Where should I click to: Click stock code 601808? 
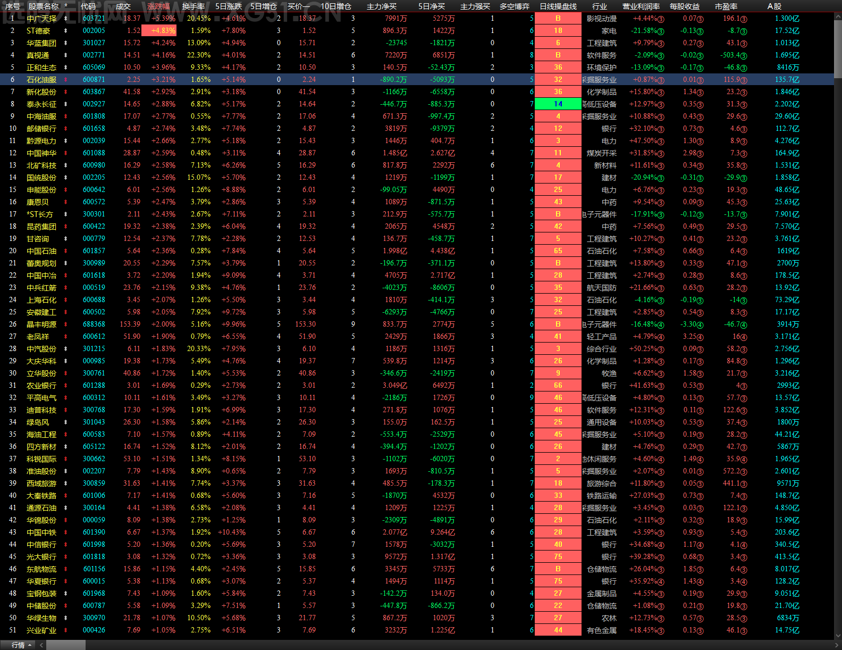(x=94, y=116)
